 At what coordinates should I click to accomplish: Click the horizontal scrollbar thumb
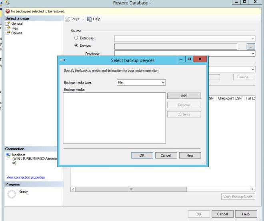click(131, 189)
